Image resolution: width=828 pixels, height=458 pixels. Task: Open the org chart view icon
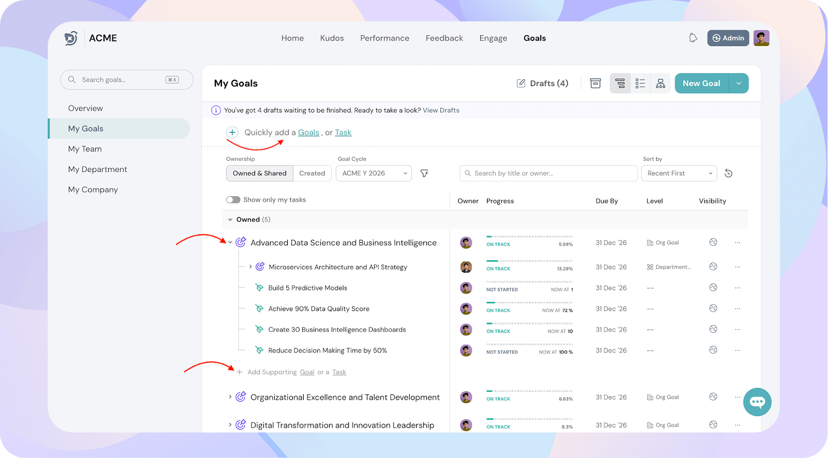point(660,83)
